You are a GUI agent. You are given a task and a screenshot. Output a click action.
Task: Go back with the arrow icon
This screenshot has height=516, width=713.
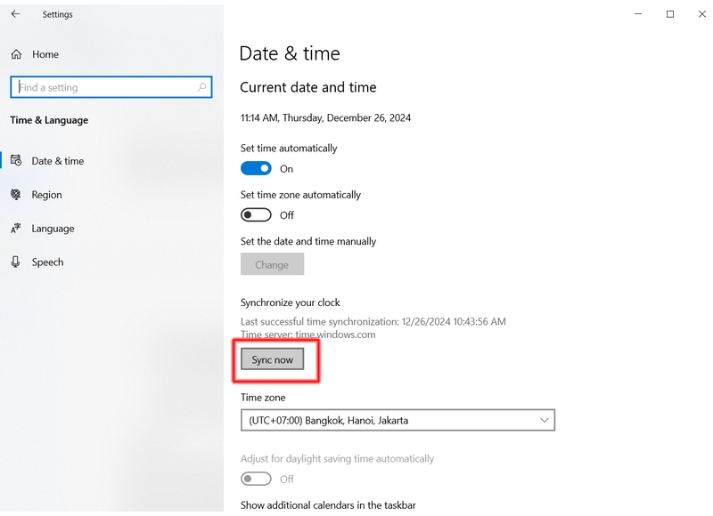(x=15, y=14)
